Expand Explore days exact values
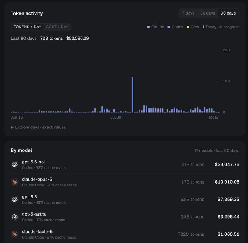 (x=38, y=127)
